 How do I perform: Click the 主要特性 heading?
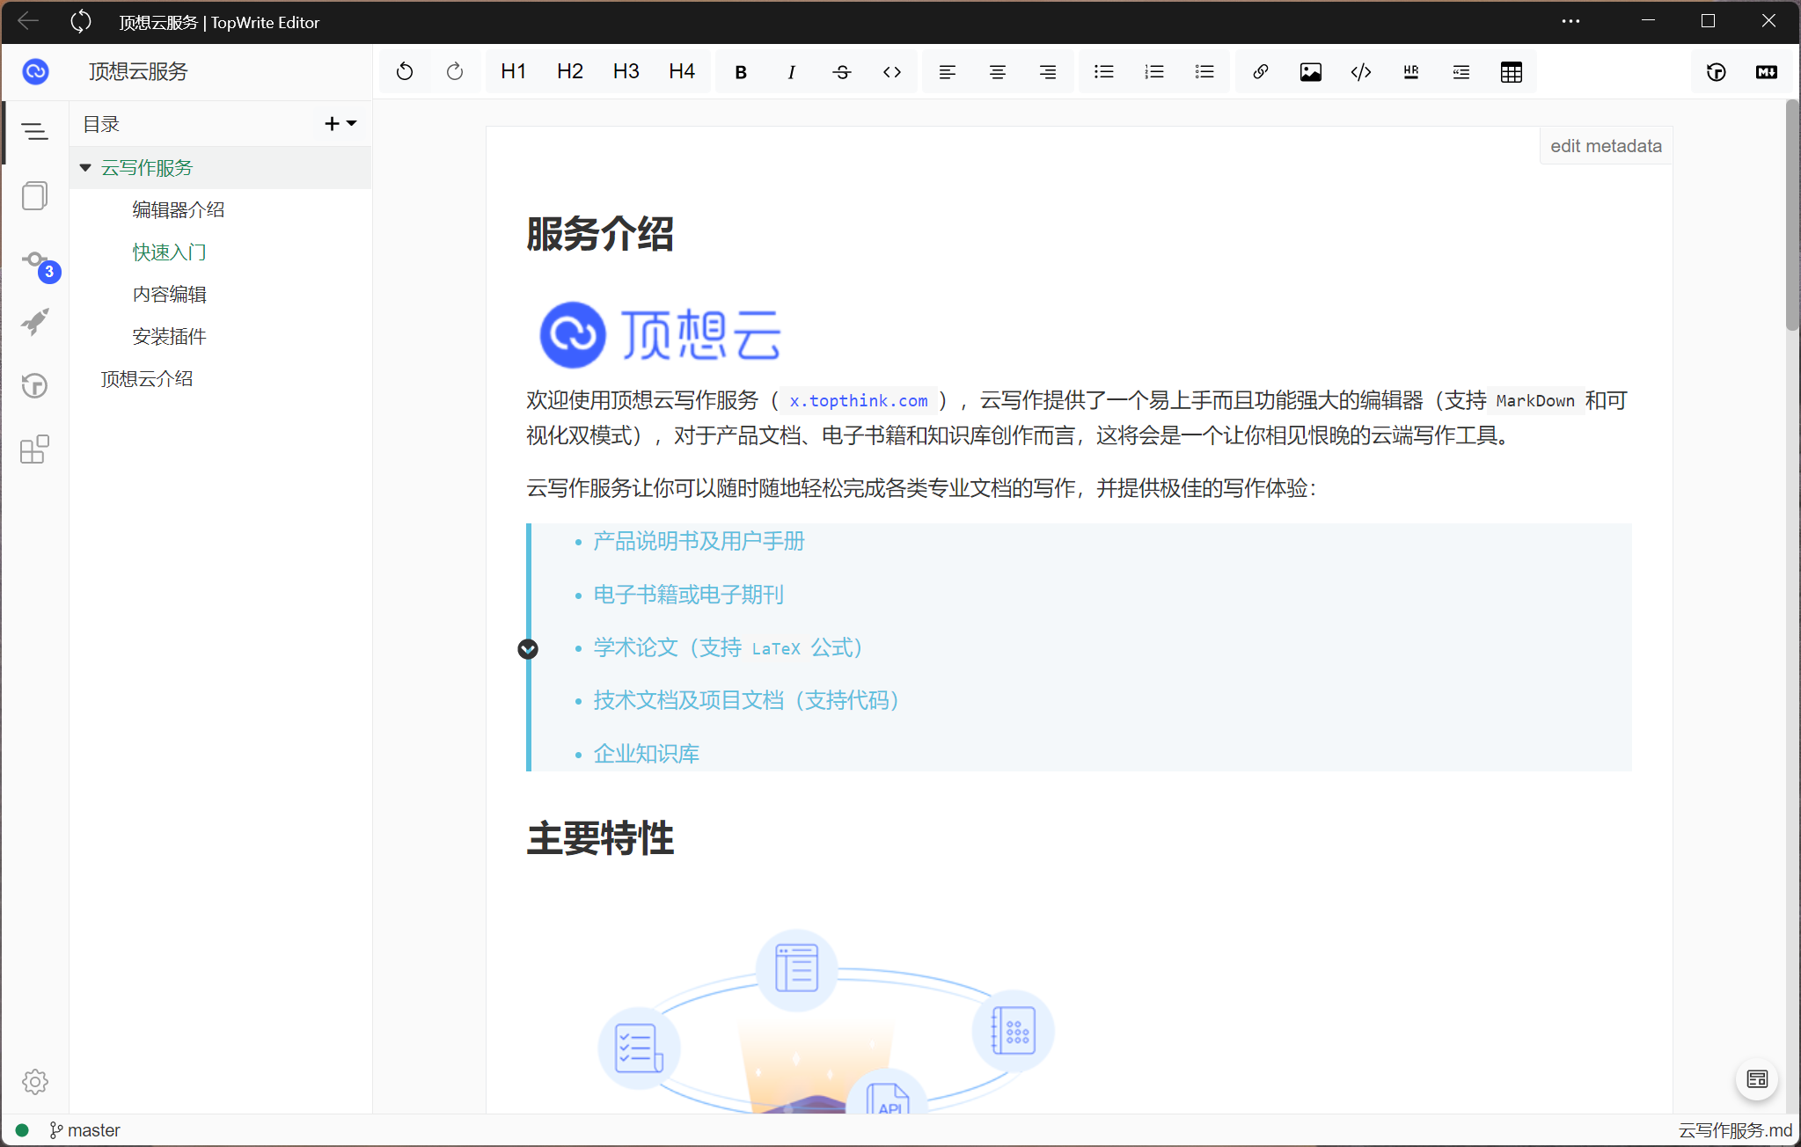(600, 837)
